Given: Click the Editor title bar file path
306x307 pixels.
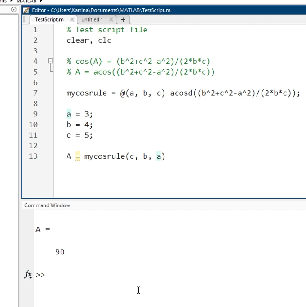Looking at the screenshot, I should (111, 10).
